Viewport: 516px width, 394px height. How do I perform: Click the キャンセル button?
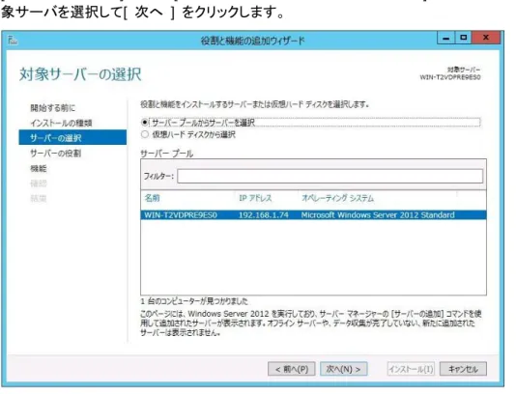[x=463, y=369]
